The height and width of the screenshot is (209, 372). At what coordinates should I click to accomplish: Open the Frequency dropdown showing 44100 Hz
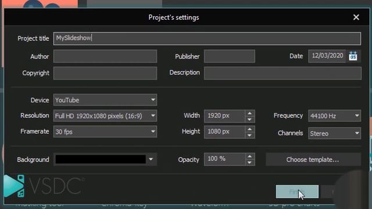[335, 116]
